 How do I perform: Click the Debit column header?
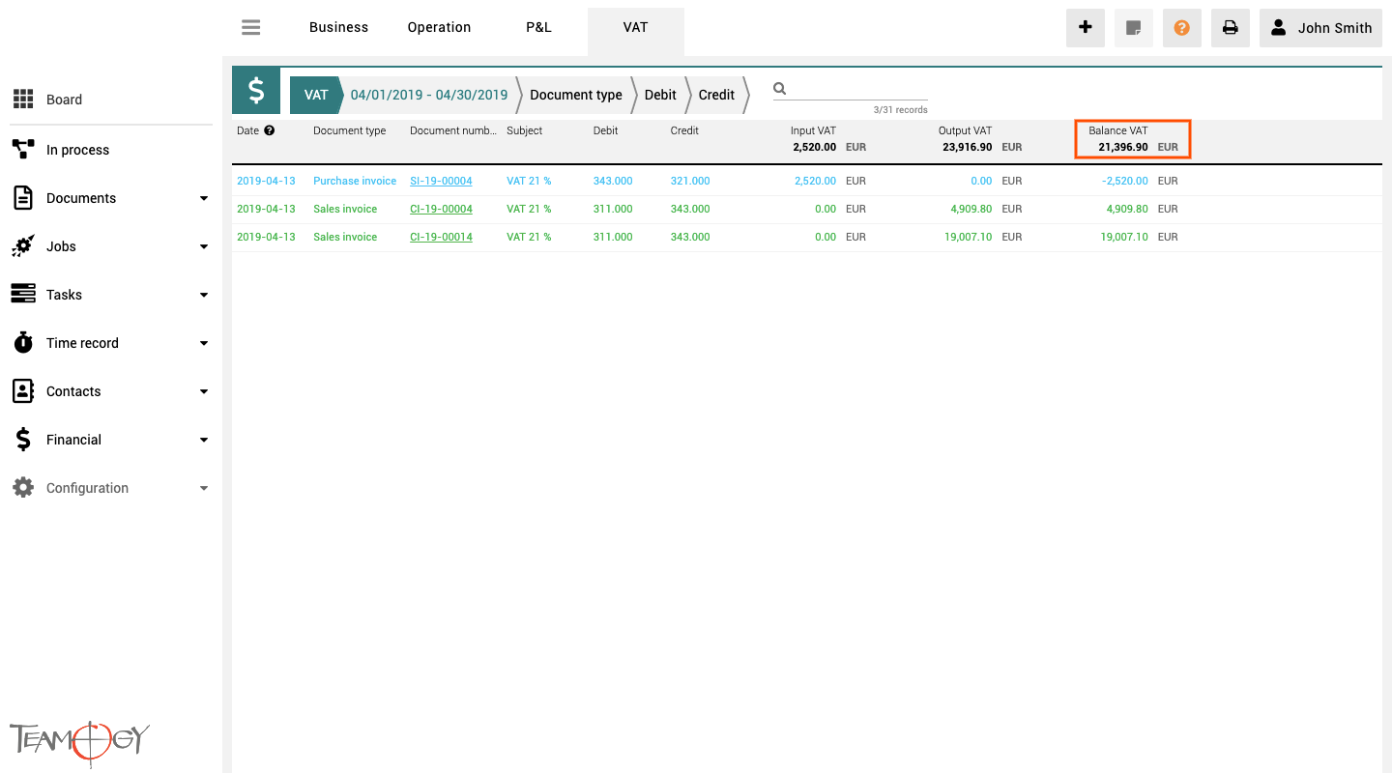pos(605,130)
